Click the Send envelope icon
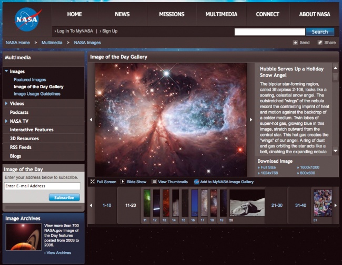 [295, 43]
